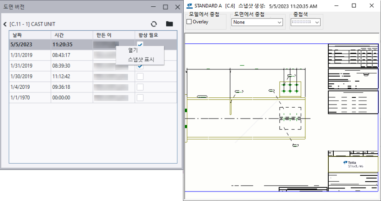Check 항상 필요 for the 1/30/2019 version
Viewport: 381px width, 201px height.
click(140, 76)
